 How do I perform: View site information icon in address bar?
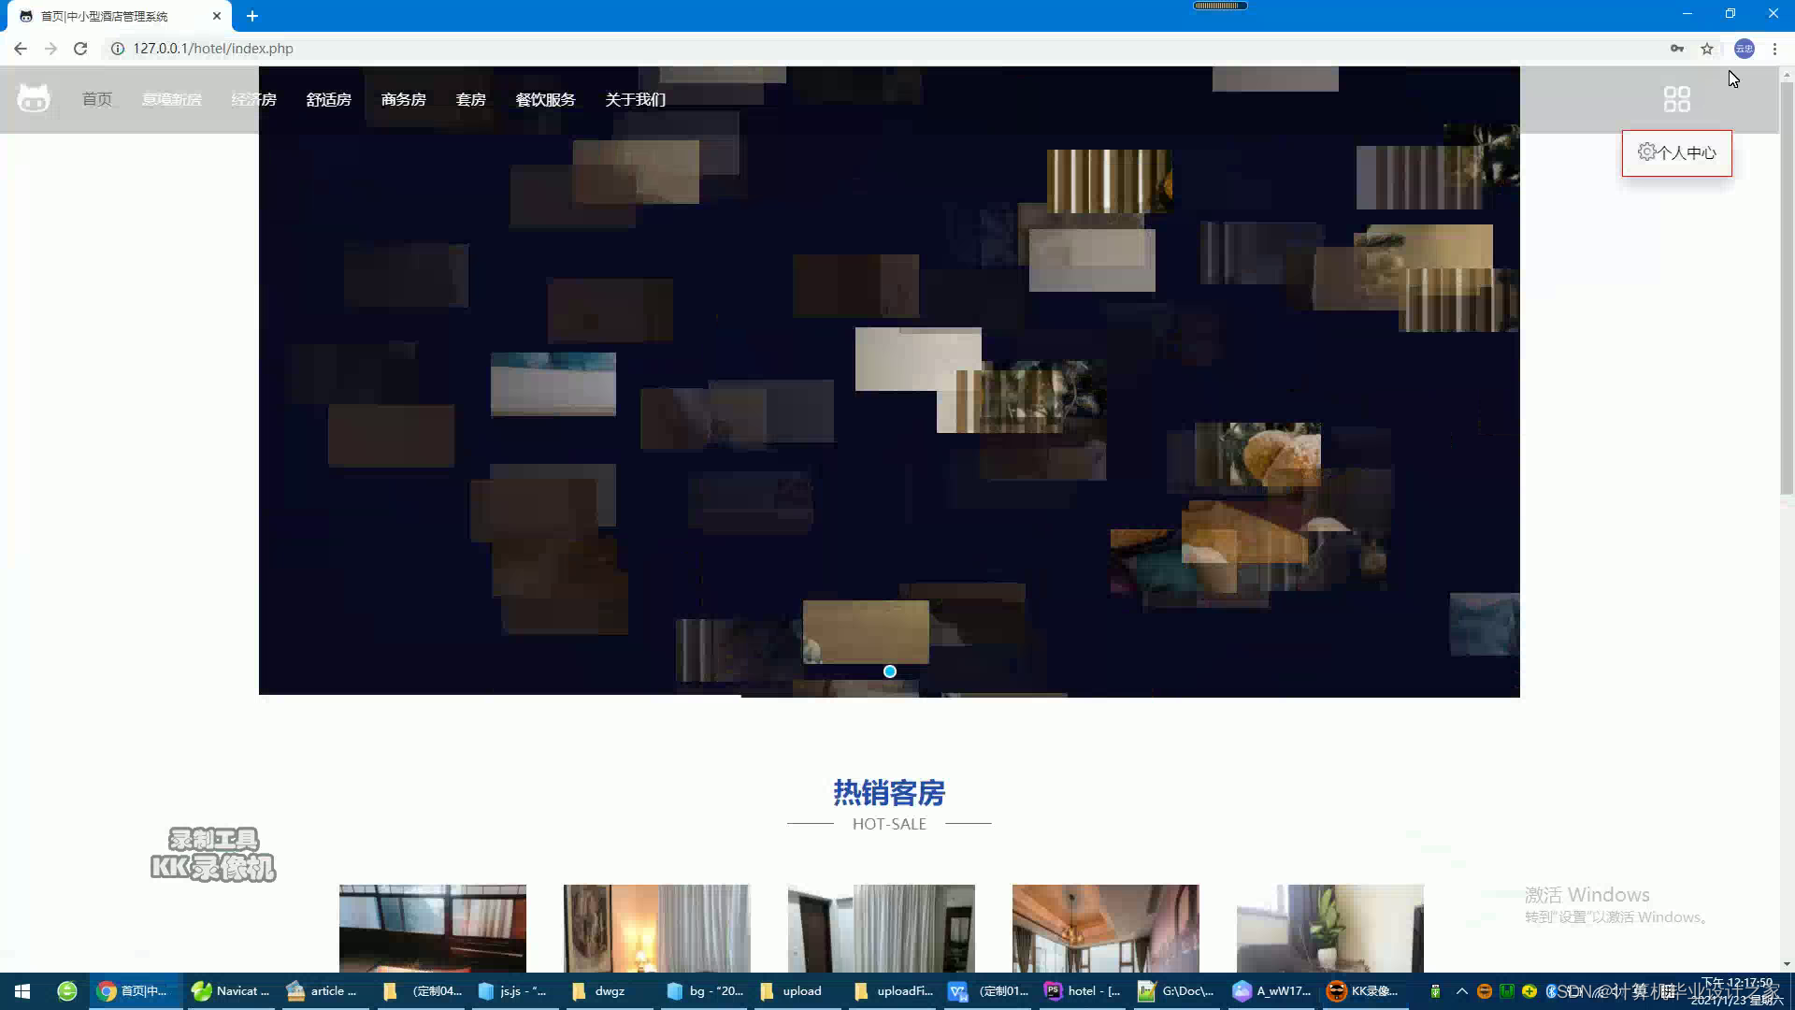pos(118,49)
